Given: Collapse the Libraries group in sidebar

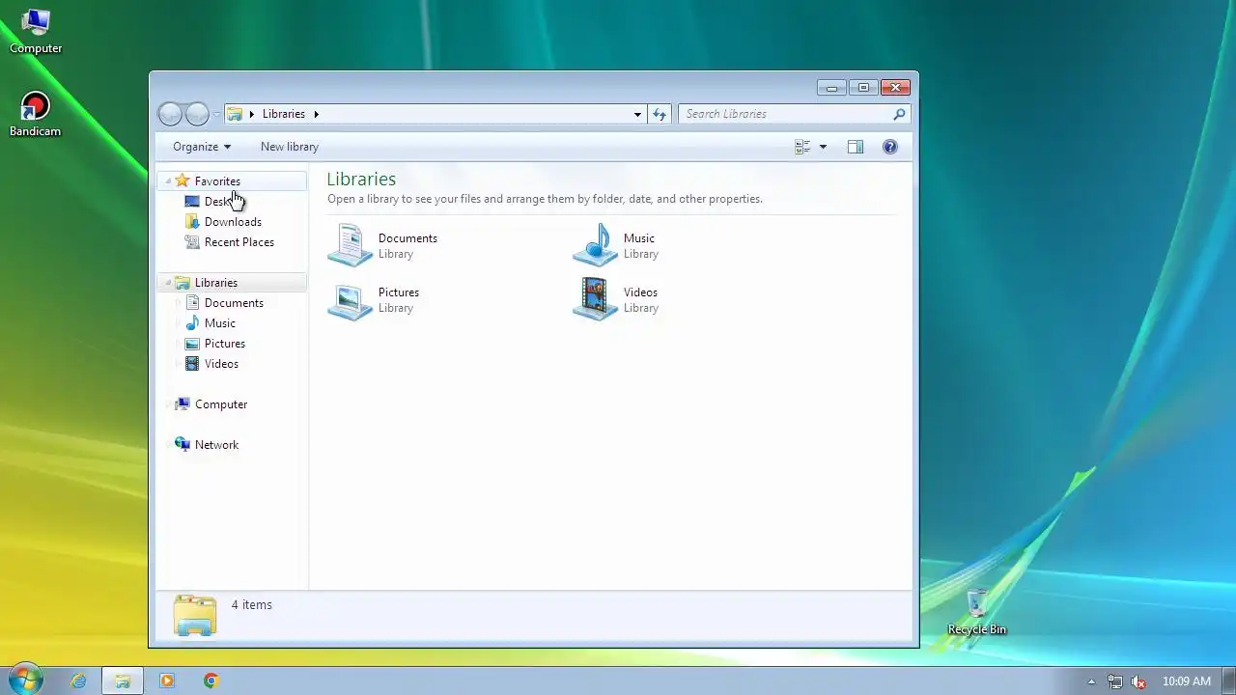Looking at the screenshot, I should 168,283.
